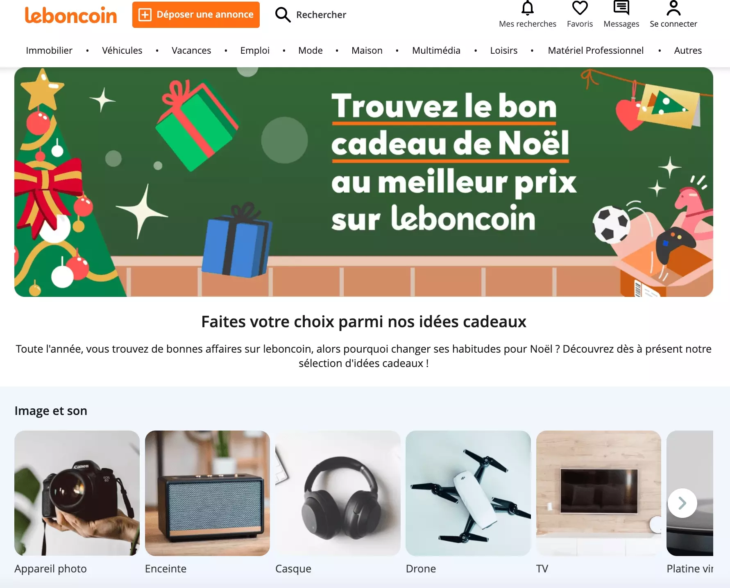Select the Appareil photo thumbnail
This screenshot has height=588, width=730.
point(77,493)
